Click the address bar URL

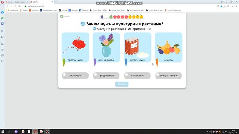click(x=36, y=6)
